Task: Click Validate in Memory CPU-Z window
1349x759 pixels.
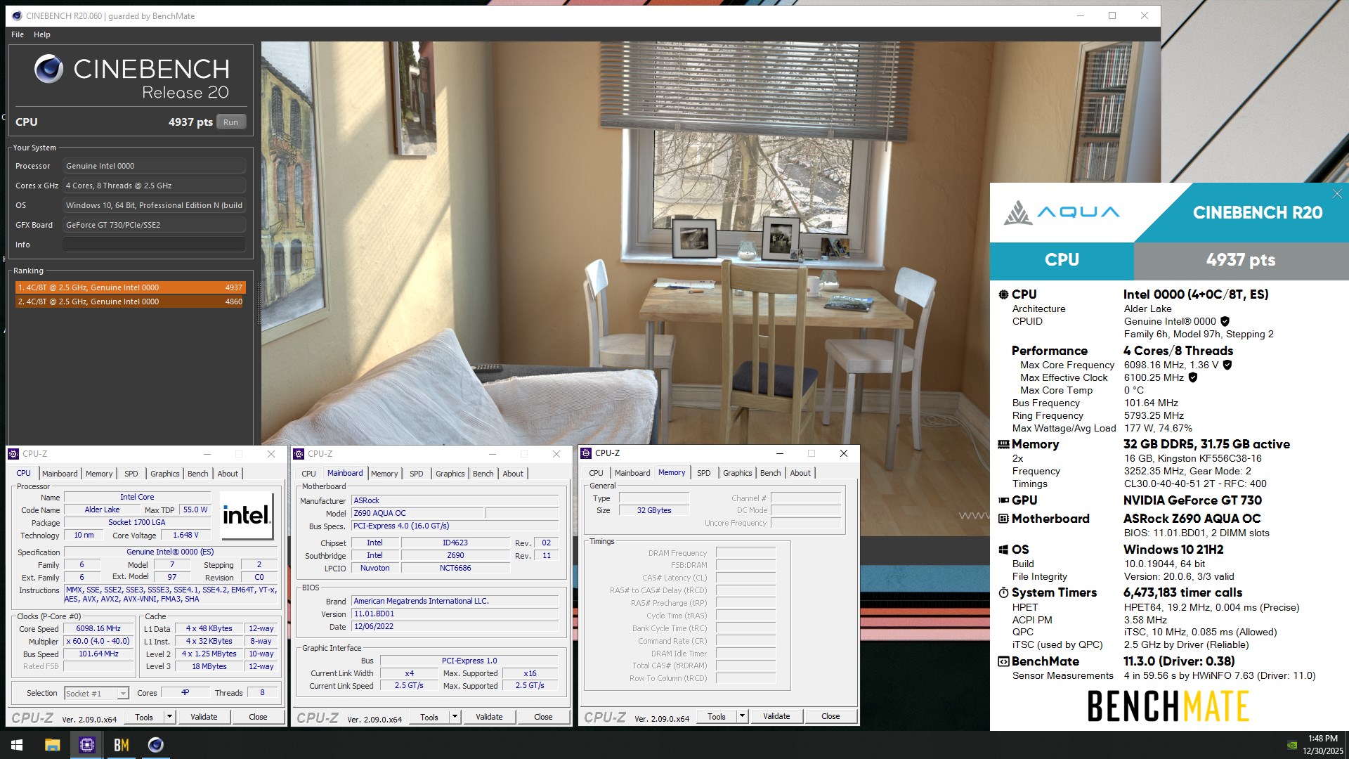Action: pyautogui.click(x=776, y=716)
